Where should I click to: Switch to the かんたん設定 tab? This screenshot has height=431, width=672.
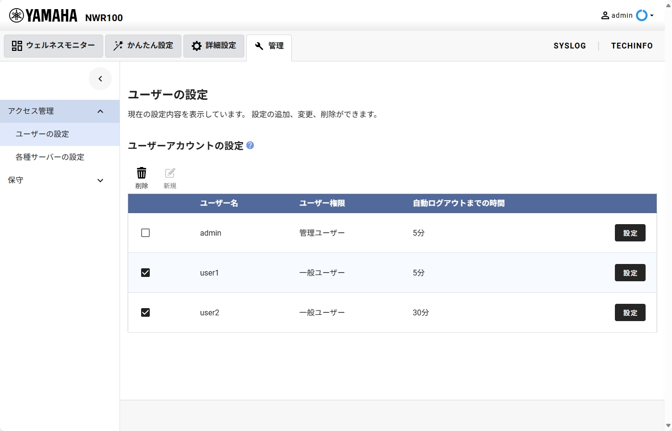(x=143, y=45)
